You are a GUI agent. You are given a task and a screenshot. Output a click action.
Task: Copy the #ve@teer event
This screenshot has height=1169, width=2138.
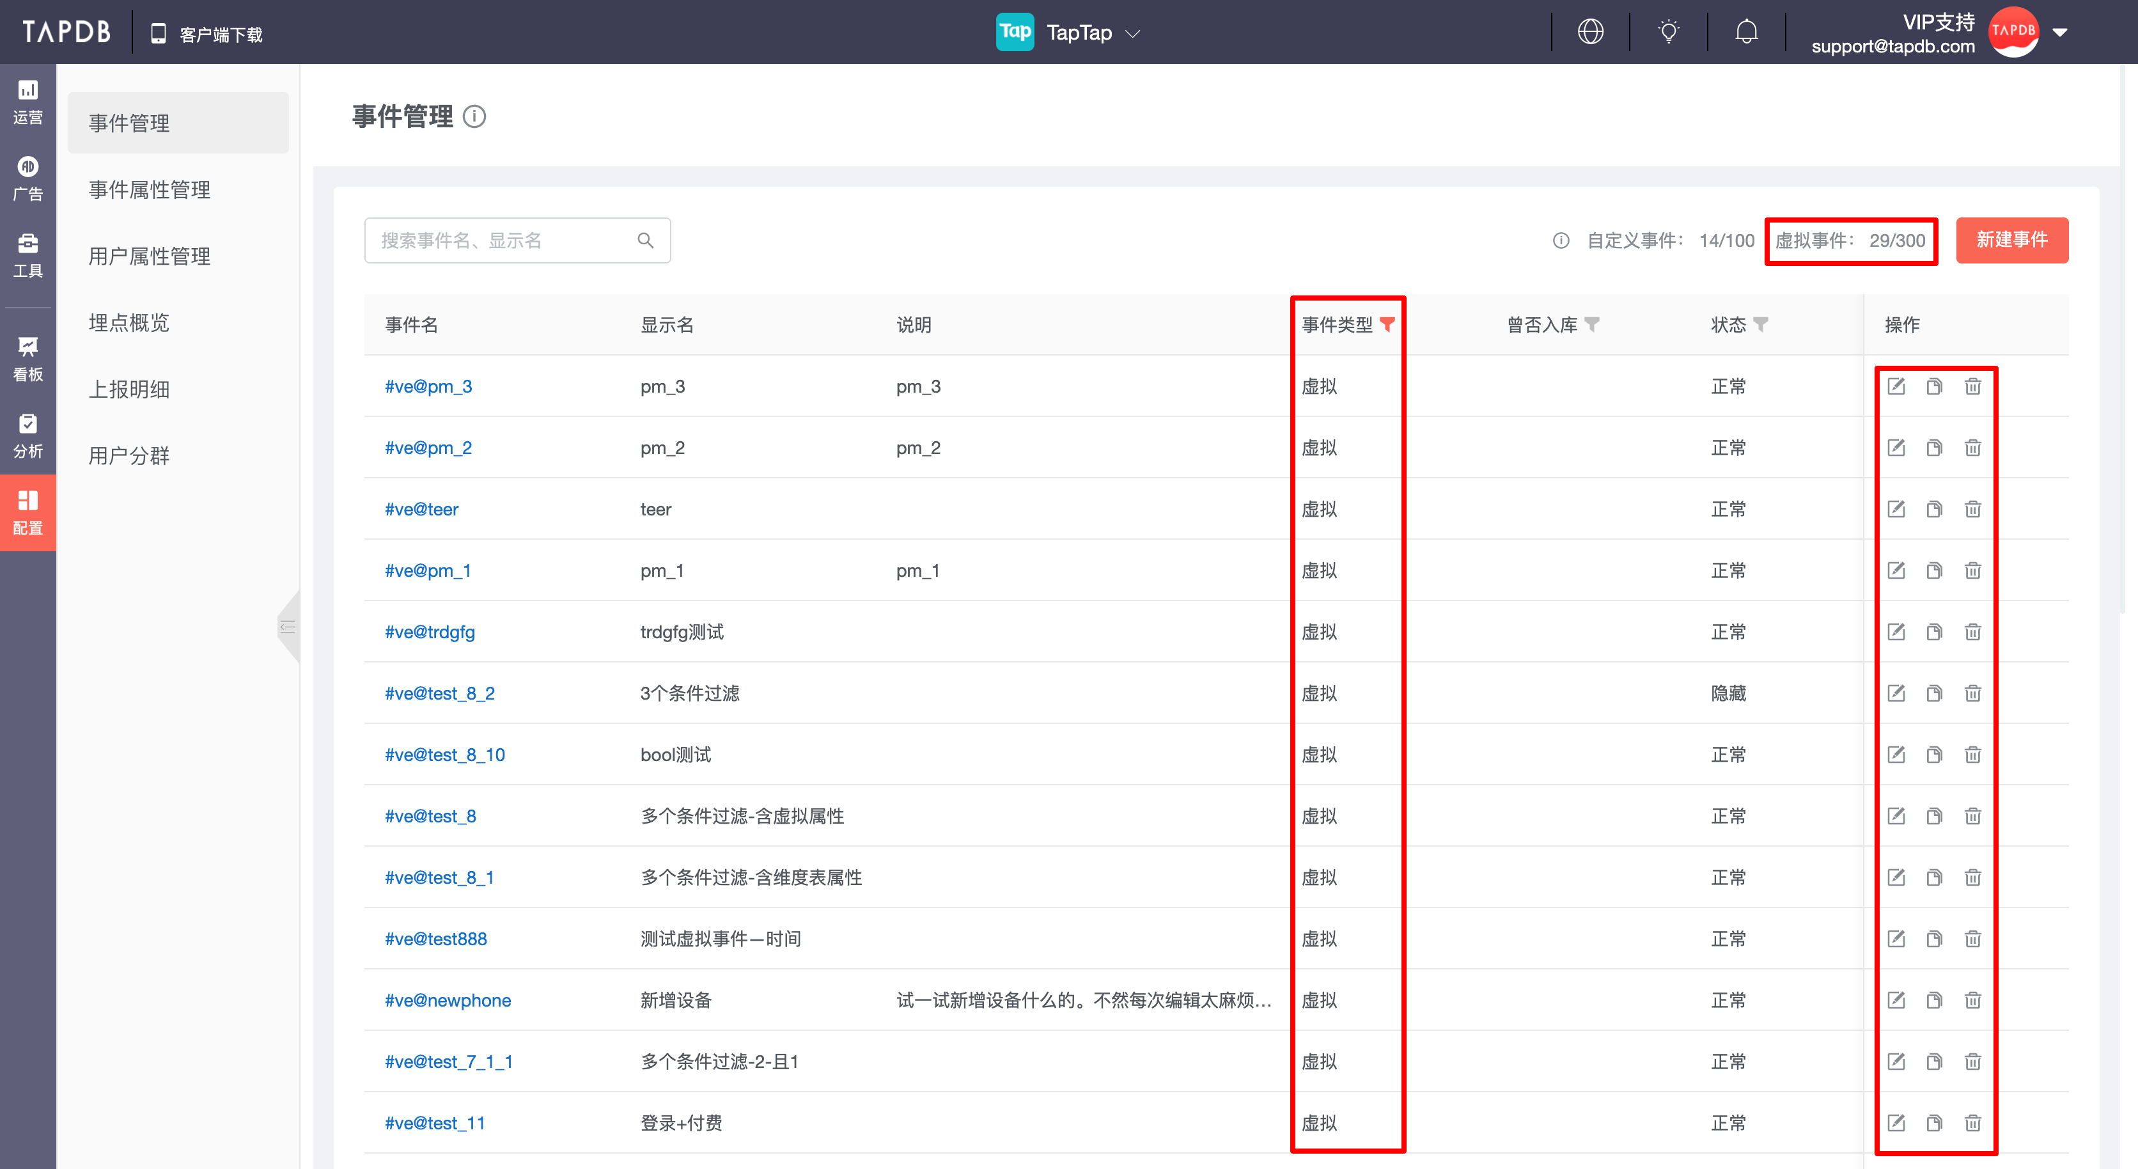(x=1934, y=509)
